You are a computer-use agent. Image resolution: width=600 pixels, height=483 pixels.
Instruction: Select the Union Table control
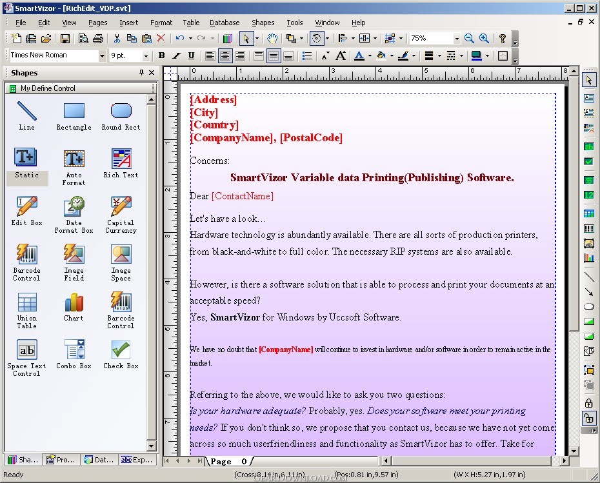click(x=27, y=310)
